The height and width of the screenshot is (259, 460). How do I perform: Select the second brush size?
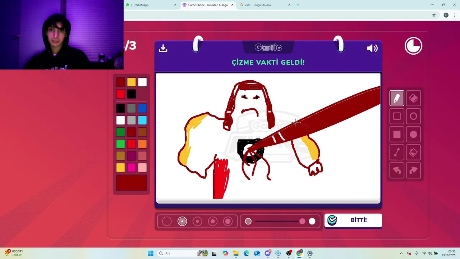pos(182,221)
